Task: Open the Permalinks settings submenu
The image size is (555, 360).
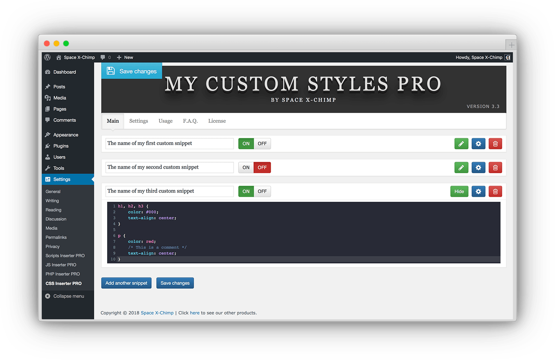Action: coord(56,237)
